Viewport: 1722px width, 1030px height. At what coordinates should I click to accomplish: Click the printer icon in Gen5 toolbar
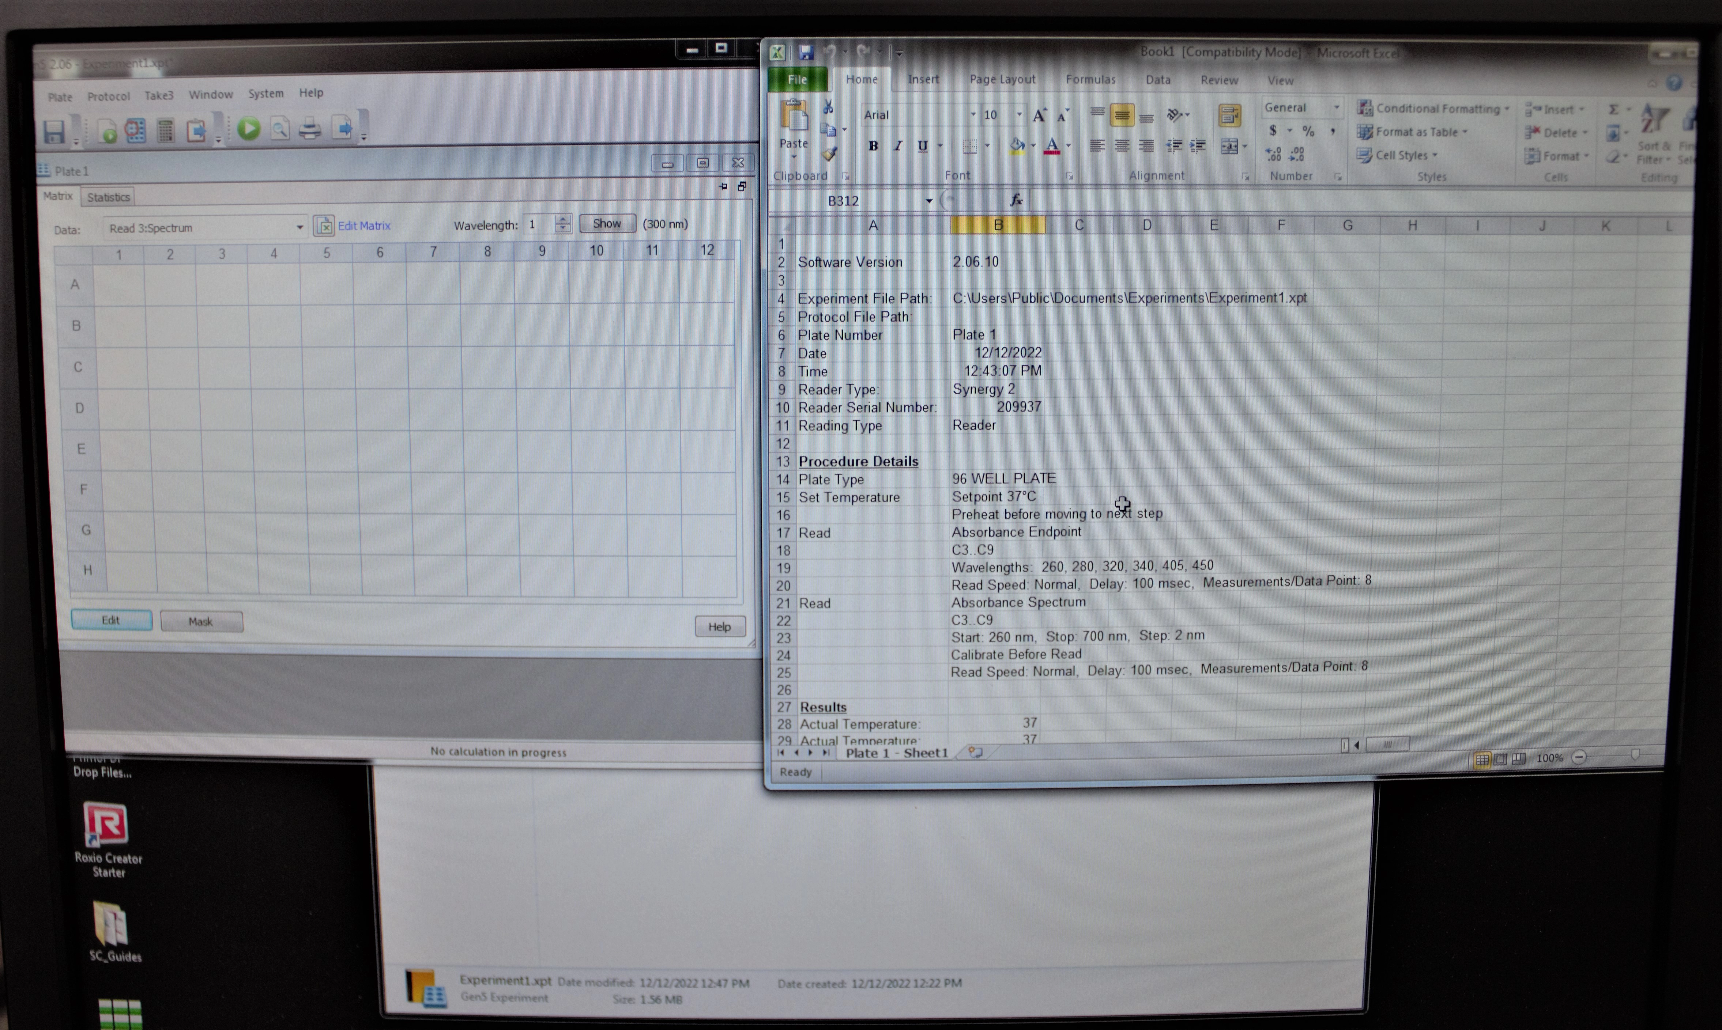[310, 129]
